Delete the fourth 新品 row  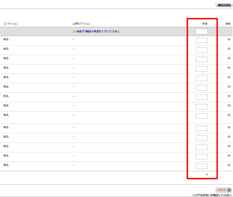(x=229, y=67)
